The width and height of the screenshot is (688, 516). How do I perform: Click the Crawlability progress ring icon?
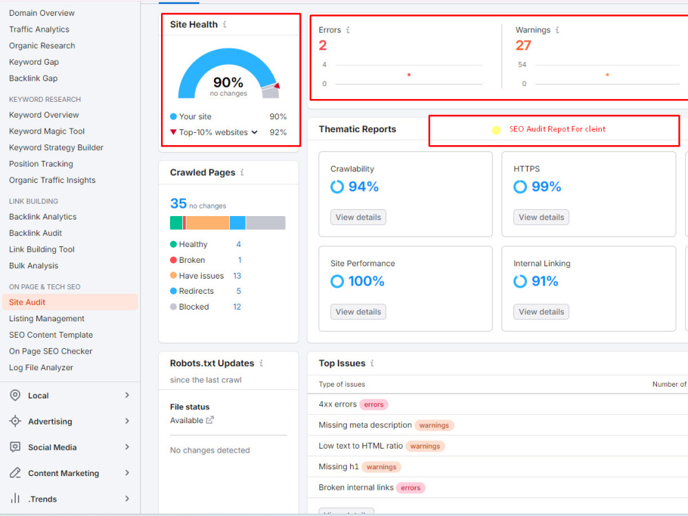pyautogui.click(x=337, y=187)
